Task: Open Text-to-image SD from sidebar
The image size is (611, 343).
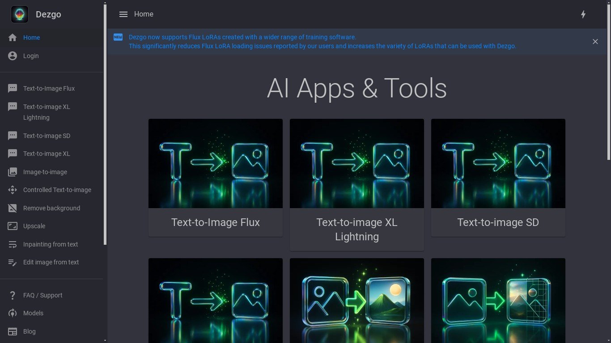Action: [x=47, y=136]
